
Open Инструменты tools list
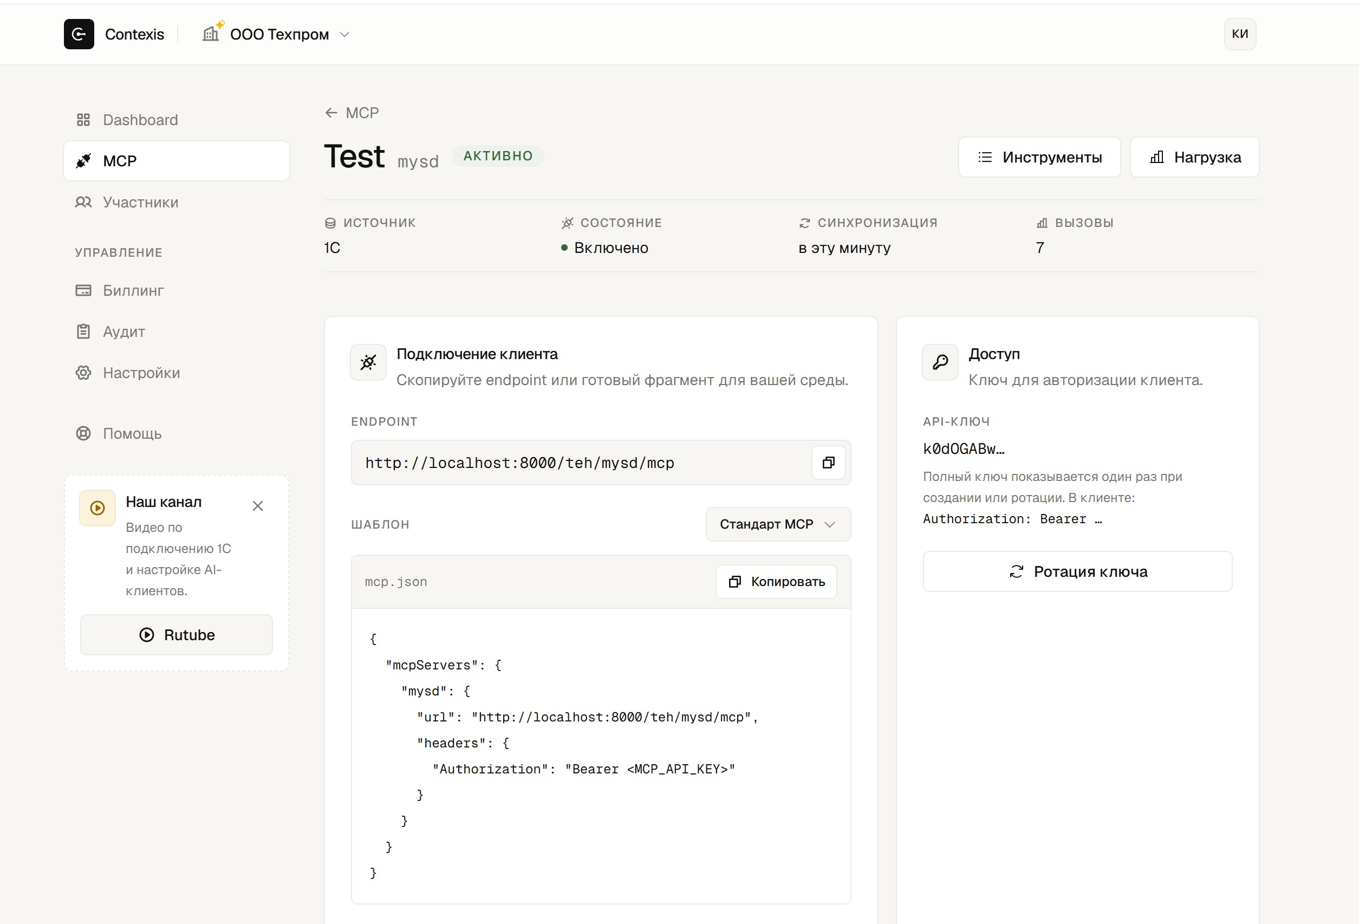(x=1039, y=157)
